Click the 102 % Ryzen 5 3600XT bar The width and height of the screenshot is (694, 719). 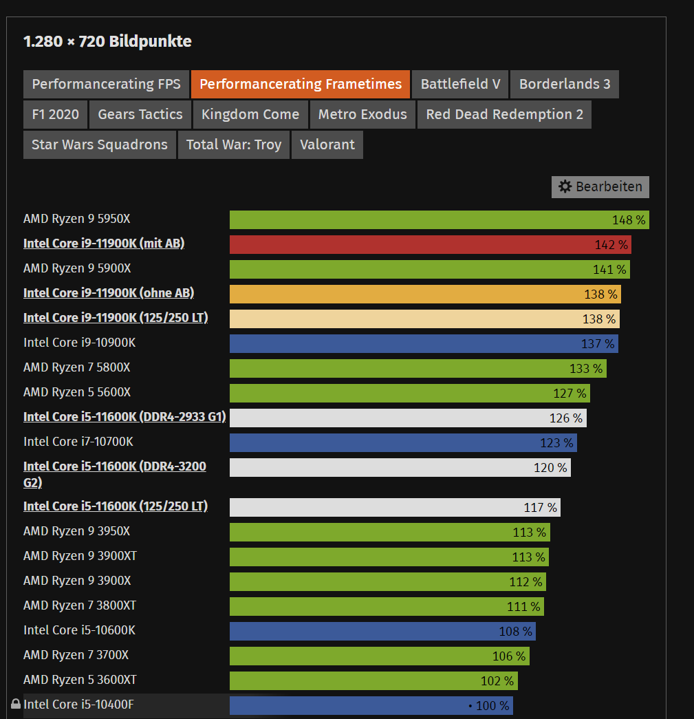373,680
